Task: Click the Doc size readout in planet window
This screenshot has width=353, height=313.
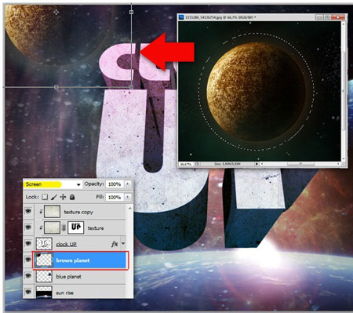Action: 227,164
